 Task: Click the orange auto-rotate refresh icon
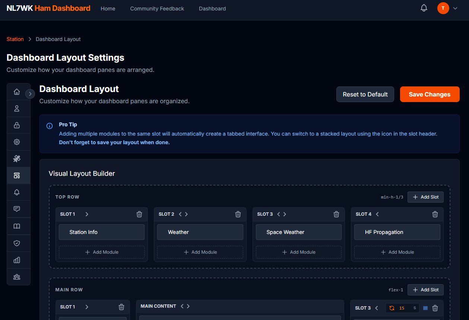coord(392,308)
